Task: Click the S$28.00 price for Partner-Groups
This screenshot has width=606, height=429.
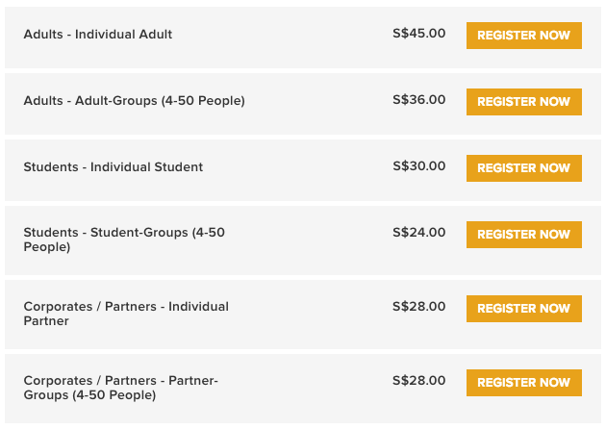Action: click(x=419, y=381)
